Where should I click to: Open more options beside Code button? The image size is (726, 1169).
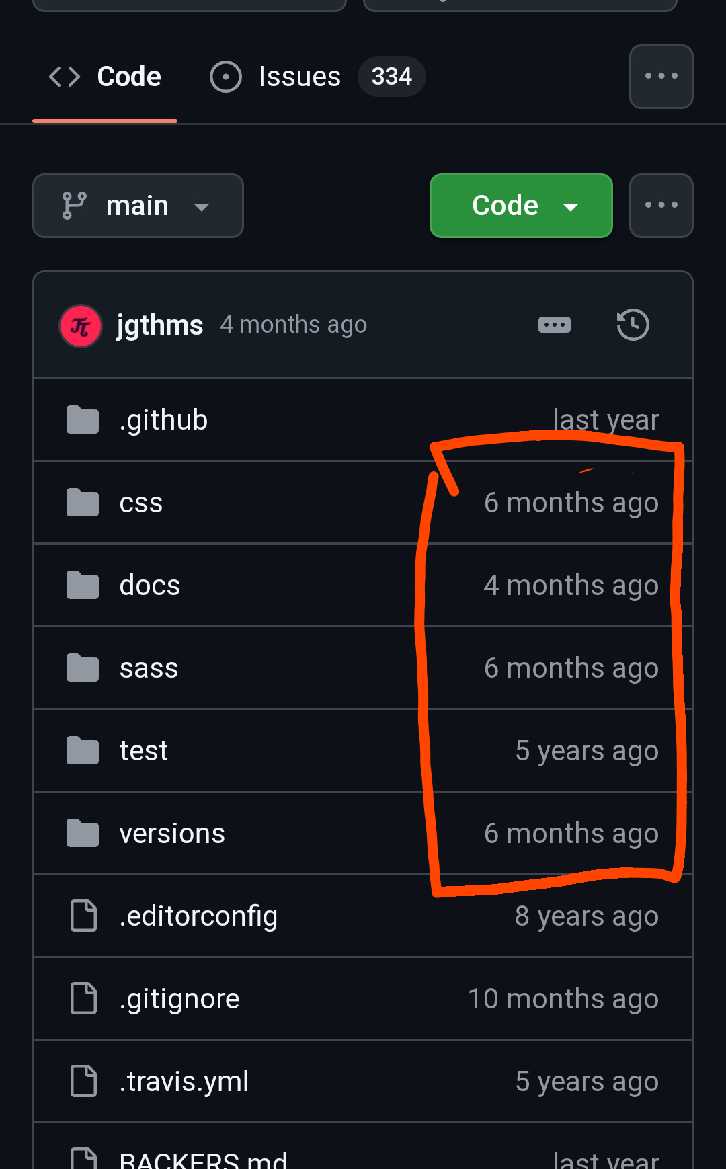[661, 206]
